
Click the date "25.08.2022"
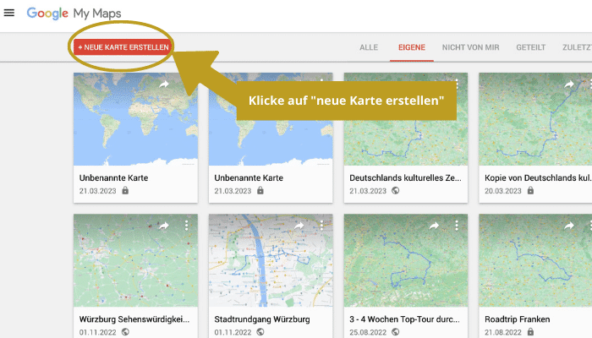(x=368, y=332)
